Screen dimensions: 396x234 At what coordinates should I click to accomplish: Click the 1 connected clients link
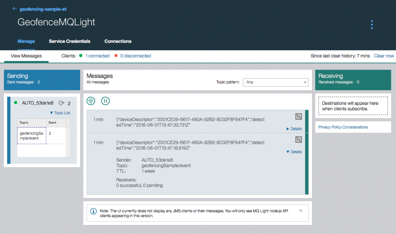tap(98, 56)
